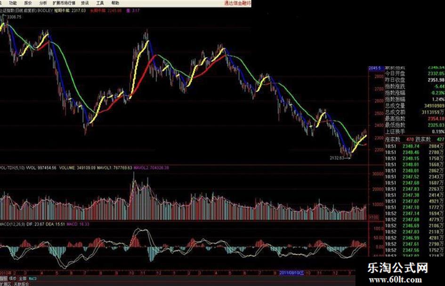This screenshot has width=445, height=286.
Task: Click the 关联报价 tab in the bottom row
Action: (22, 284)
